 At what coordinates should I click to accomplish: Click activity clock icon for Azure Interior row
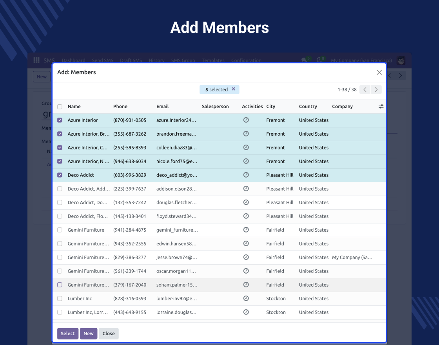pyautogui.click(x=246, y=120)
